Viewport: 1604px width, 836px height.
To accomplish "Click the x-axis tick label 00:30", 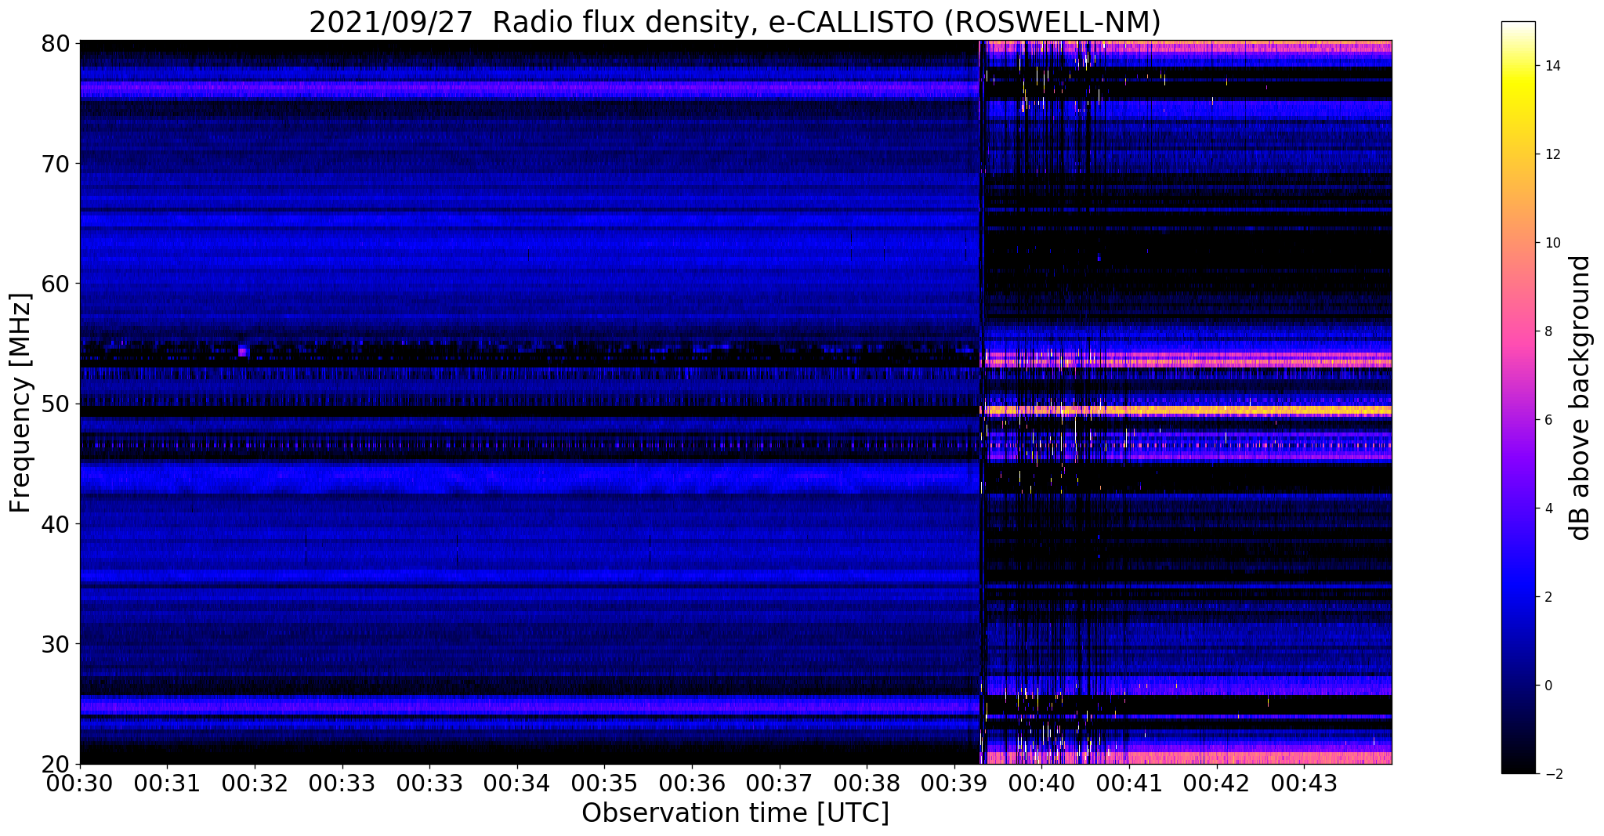I will pyautogui.click(x=80, y=784).
